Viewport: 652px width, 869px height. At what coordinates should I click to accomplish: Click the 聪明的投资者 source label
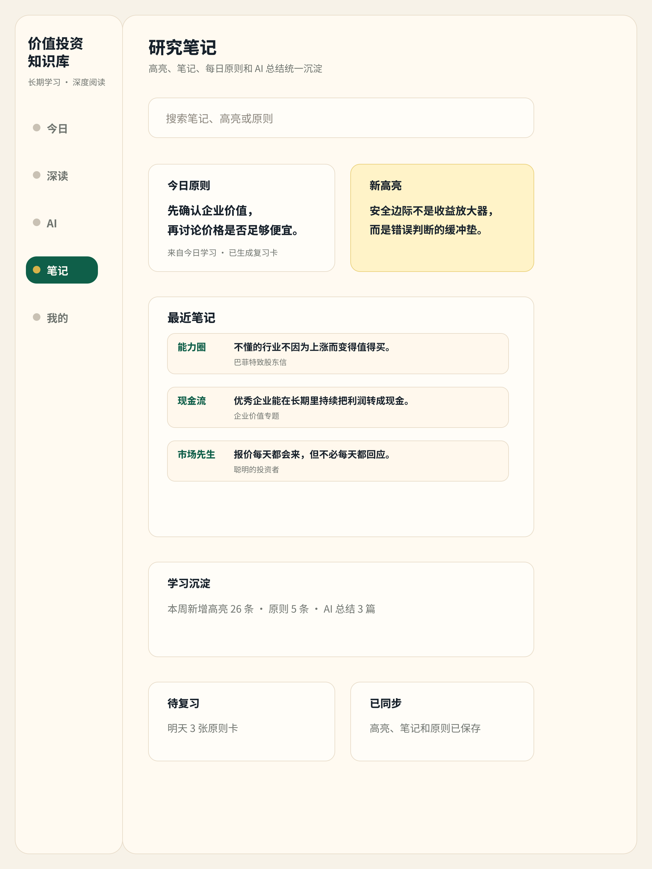tap(256, 470)
